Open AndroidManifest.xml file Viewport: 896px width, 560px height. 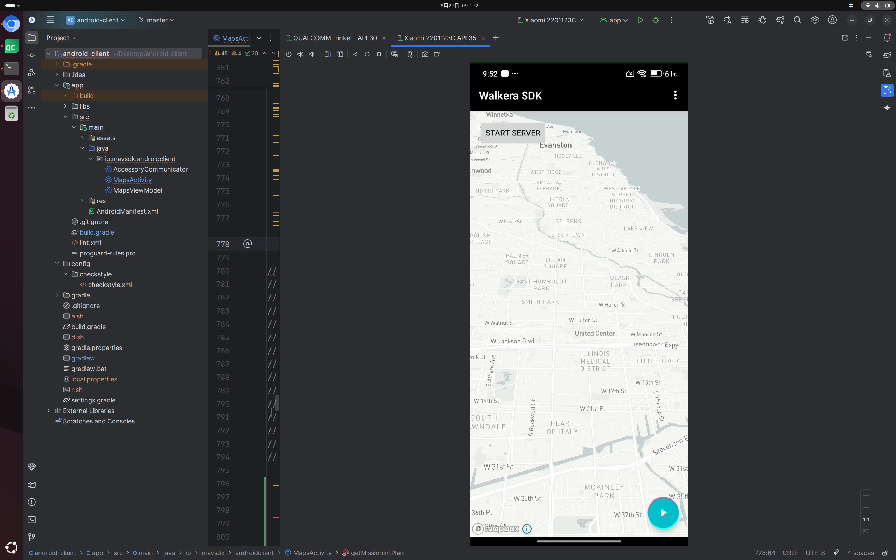(x=127, y=211)
